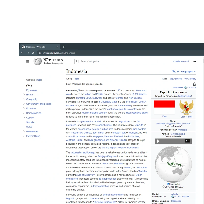This screenshot has height=204, width=204.
Task: Click the browser forward arrow
Action: tap(28, 53)
